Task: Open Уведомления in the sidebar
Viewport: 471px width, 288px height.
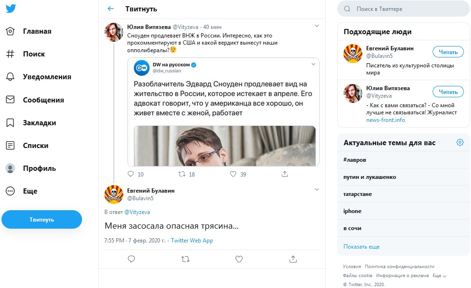Action: [46, 77]
